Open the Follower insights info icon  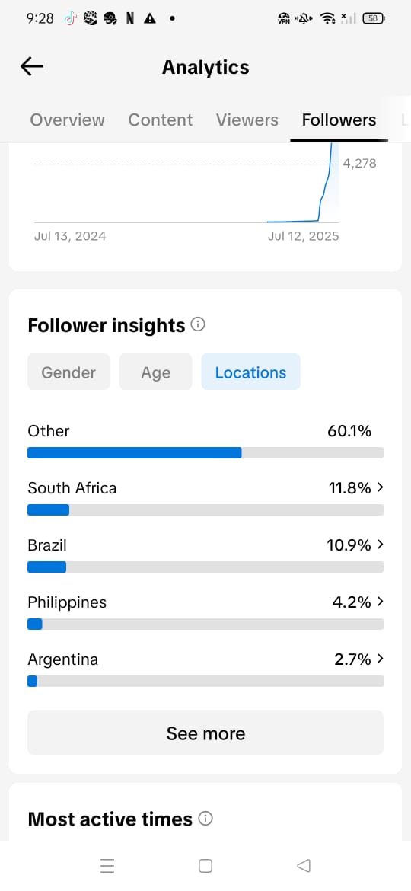point(198,324)
